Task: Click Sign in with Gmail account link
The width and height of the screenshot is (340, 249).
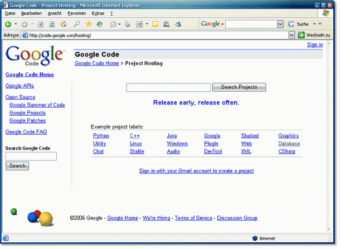Action: click(196, 171)
